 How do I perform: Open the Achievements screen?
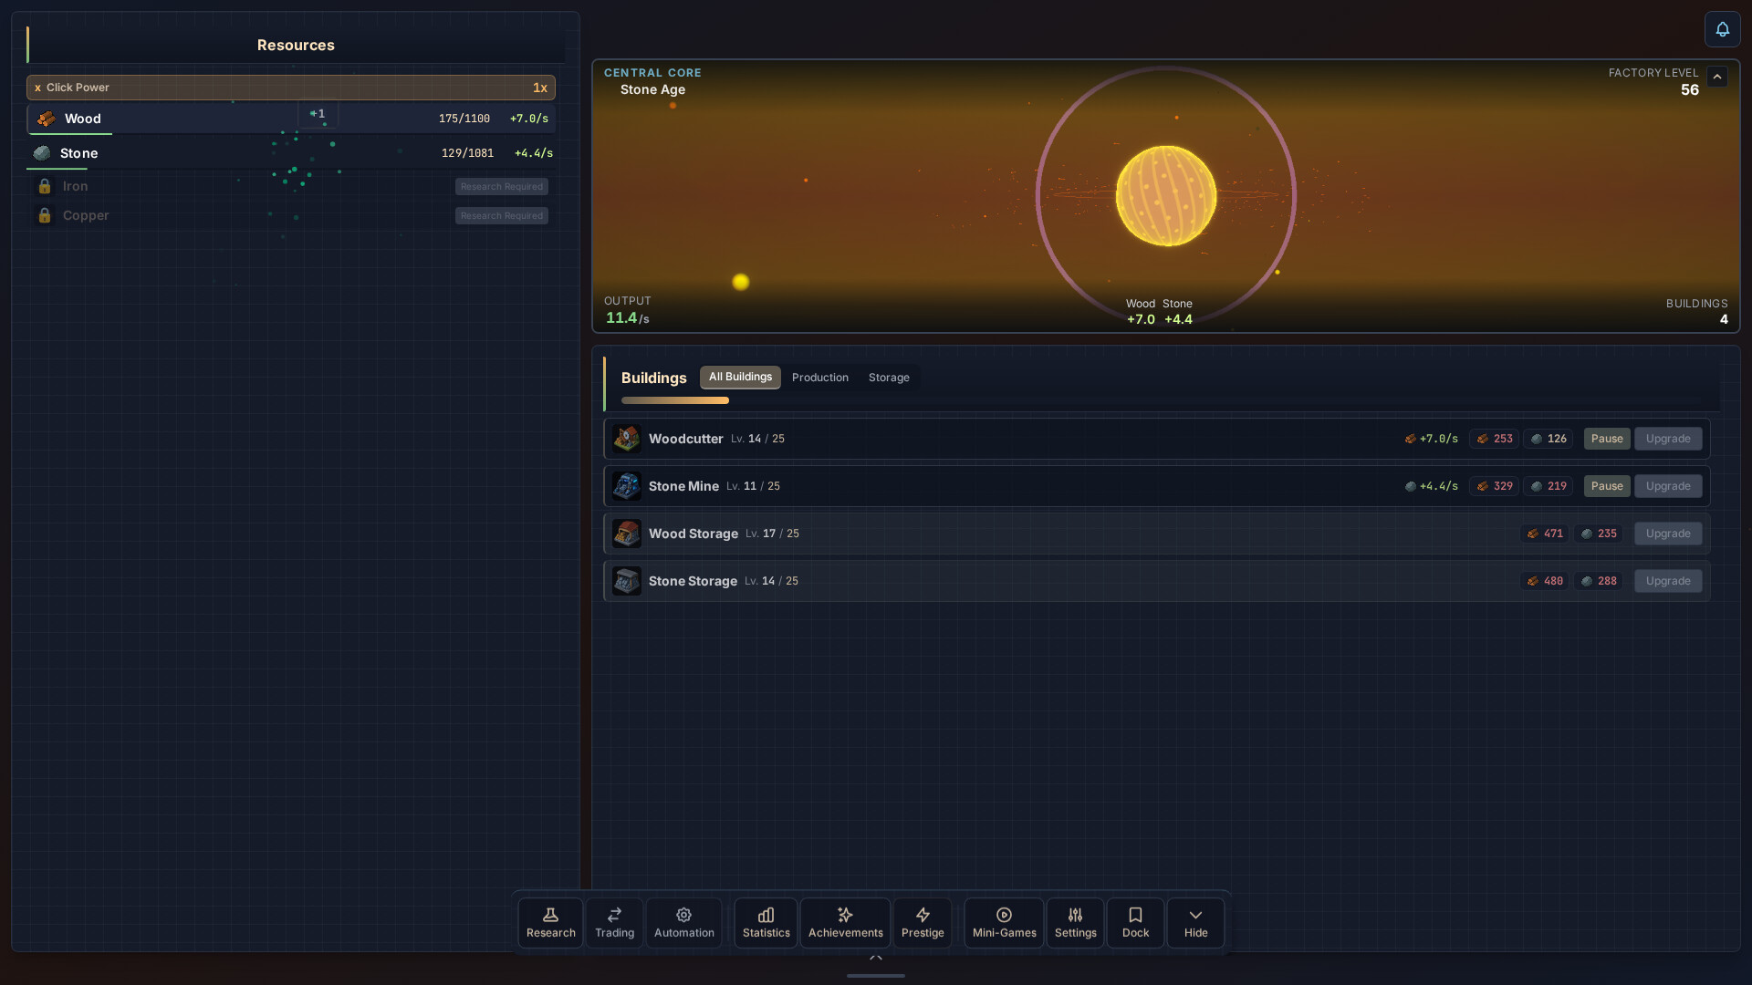click(845, 922)
